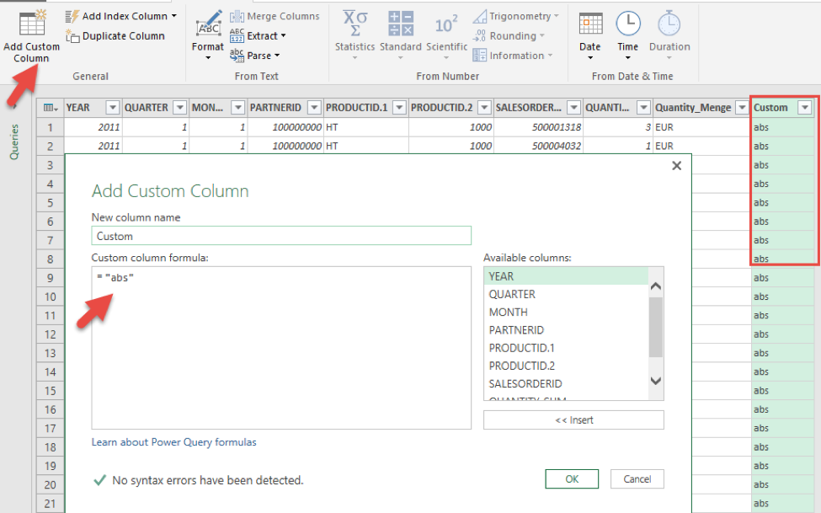Viewport: 821px width, 513px height.
Task: Select QUARTER in Available columns
Action: click(566, 295)
